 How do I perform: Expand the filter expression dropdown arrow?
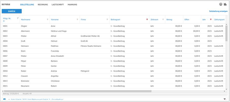click(x=9, y=99)
